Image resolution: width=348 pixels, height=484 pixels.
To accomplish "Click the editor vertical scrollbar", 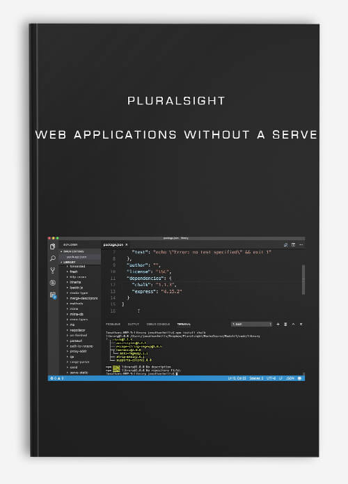I will 303,280.
